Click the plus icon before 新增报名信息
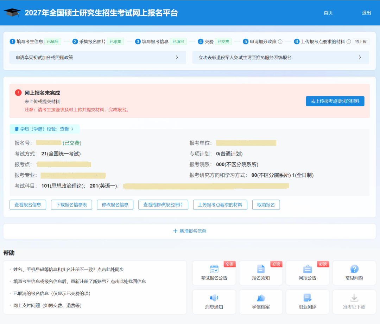 point(175,231)
